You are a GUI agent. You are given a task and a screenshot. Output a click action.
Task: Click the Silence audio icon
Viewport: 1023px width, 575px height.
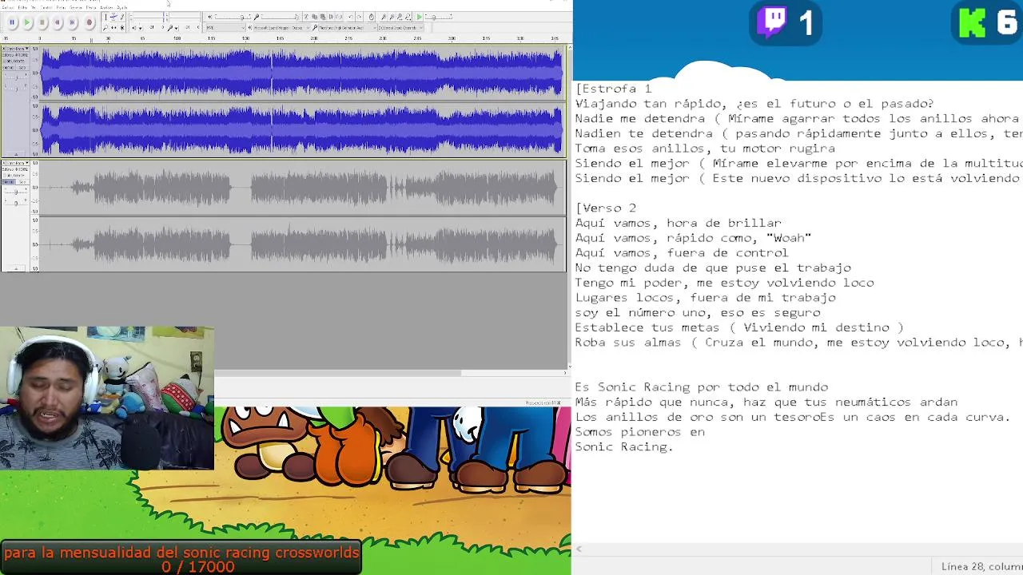pyautogui.click(x=339, y=17)
